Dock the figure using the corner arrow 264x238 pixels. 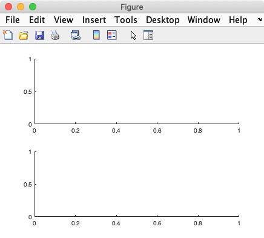click(259, 20)
